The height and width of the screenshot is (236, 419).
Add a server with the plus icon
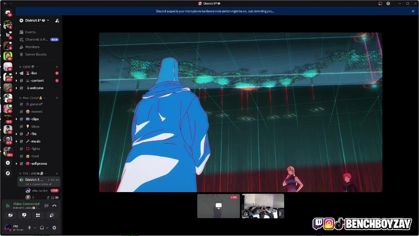[8, 163]
